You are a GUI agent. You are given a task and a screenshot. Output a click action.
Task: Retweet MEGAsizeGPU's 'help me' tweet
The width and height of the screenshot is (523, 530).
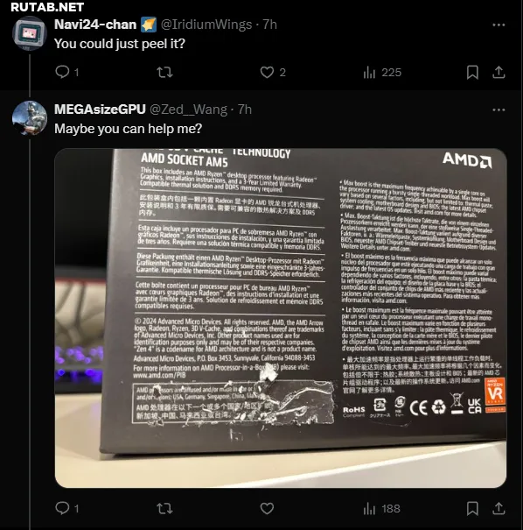164,508
